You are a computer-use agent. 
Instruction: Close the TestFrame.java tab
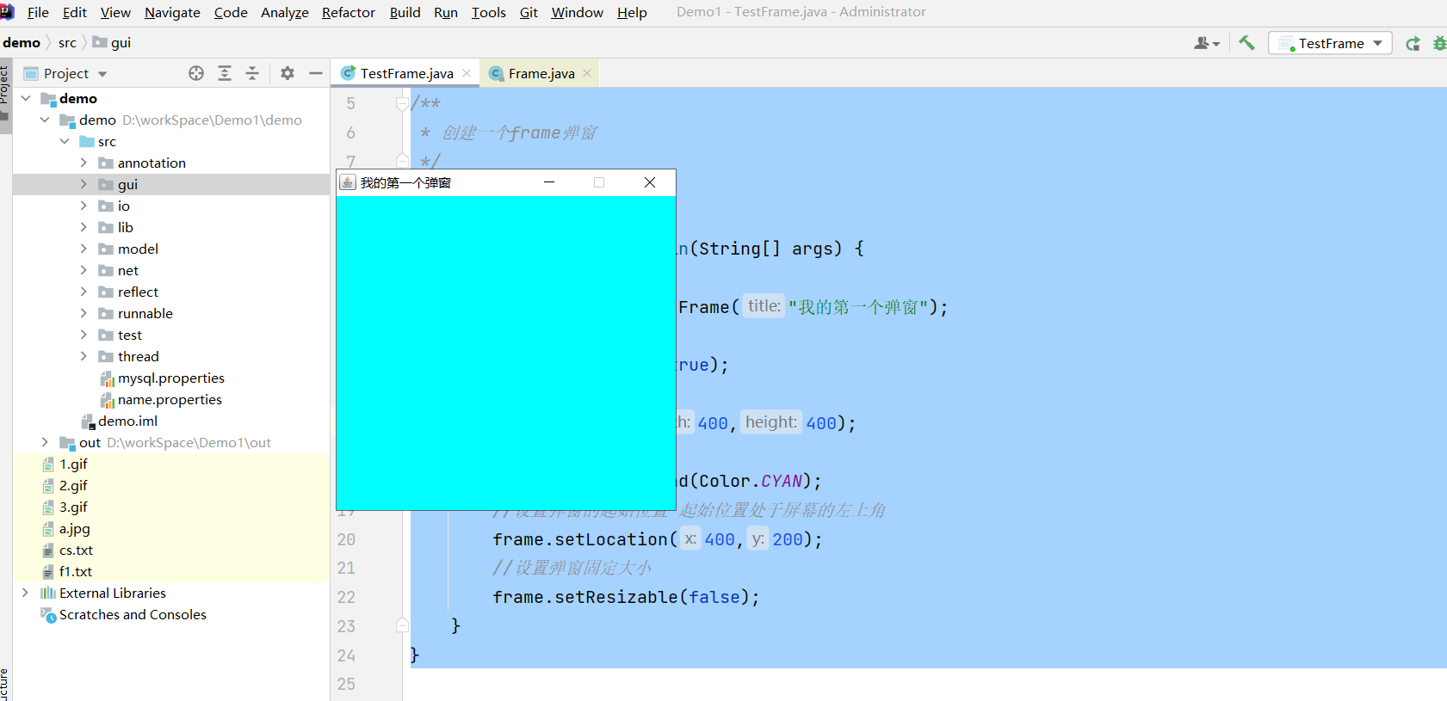point(467,74)
